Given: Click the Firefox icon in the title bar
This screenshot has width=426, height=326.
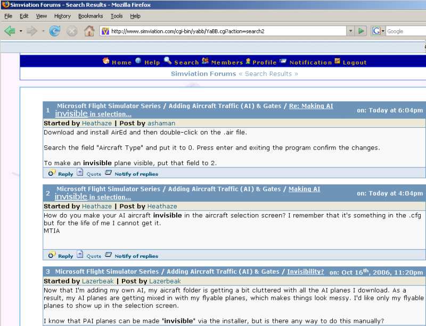Looking at the screenshot, I should [x=5, y=5].
